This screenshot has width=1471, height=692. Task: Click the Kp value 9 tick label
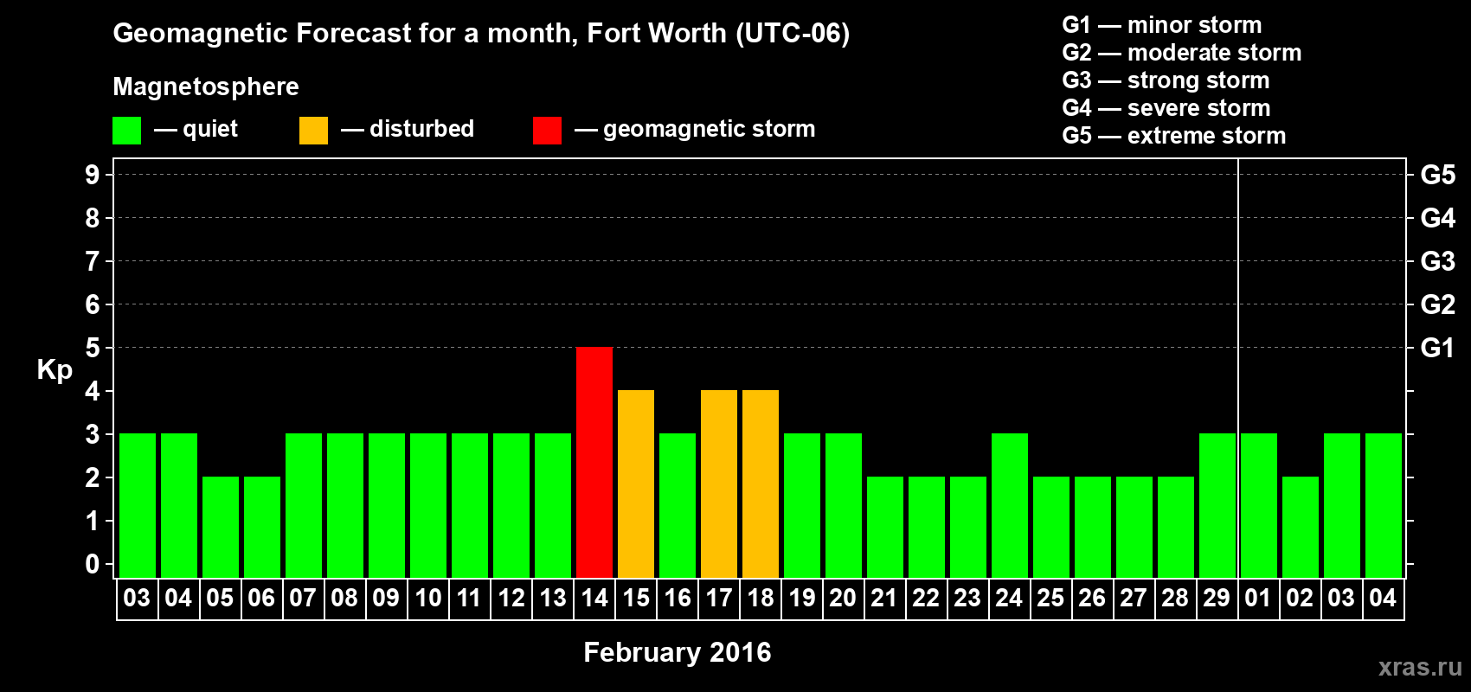pos(93,175)
